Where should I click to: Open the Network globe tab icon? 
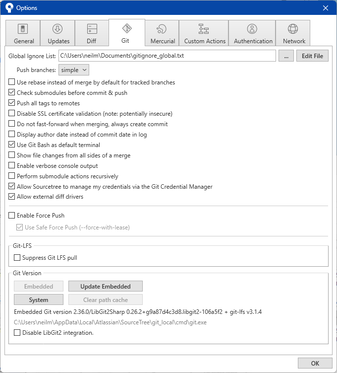click(293, 29)
